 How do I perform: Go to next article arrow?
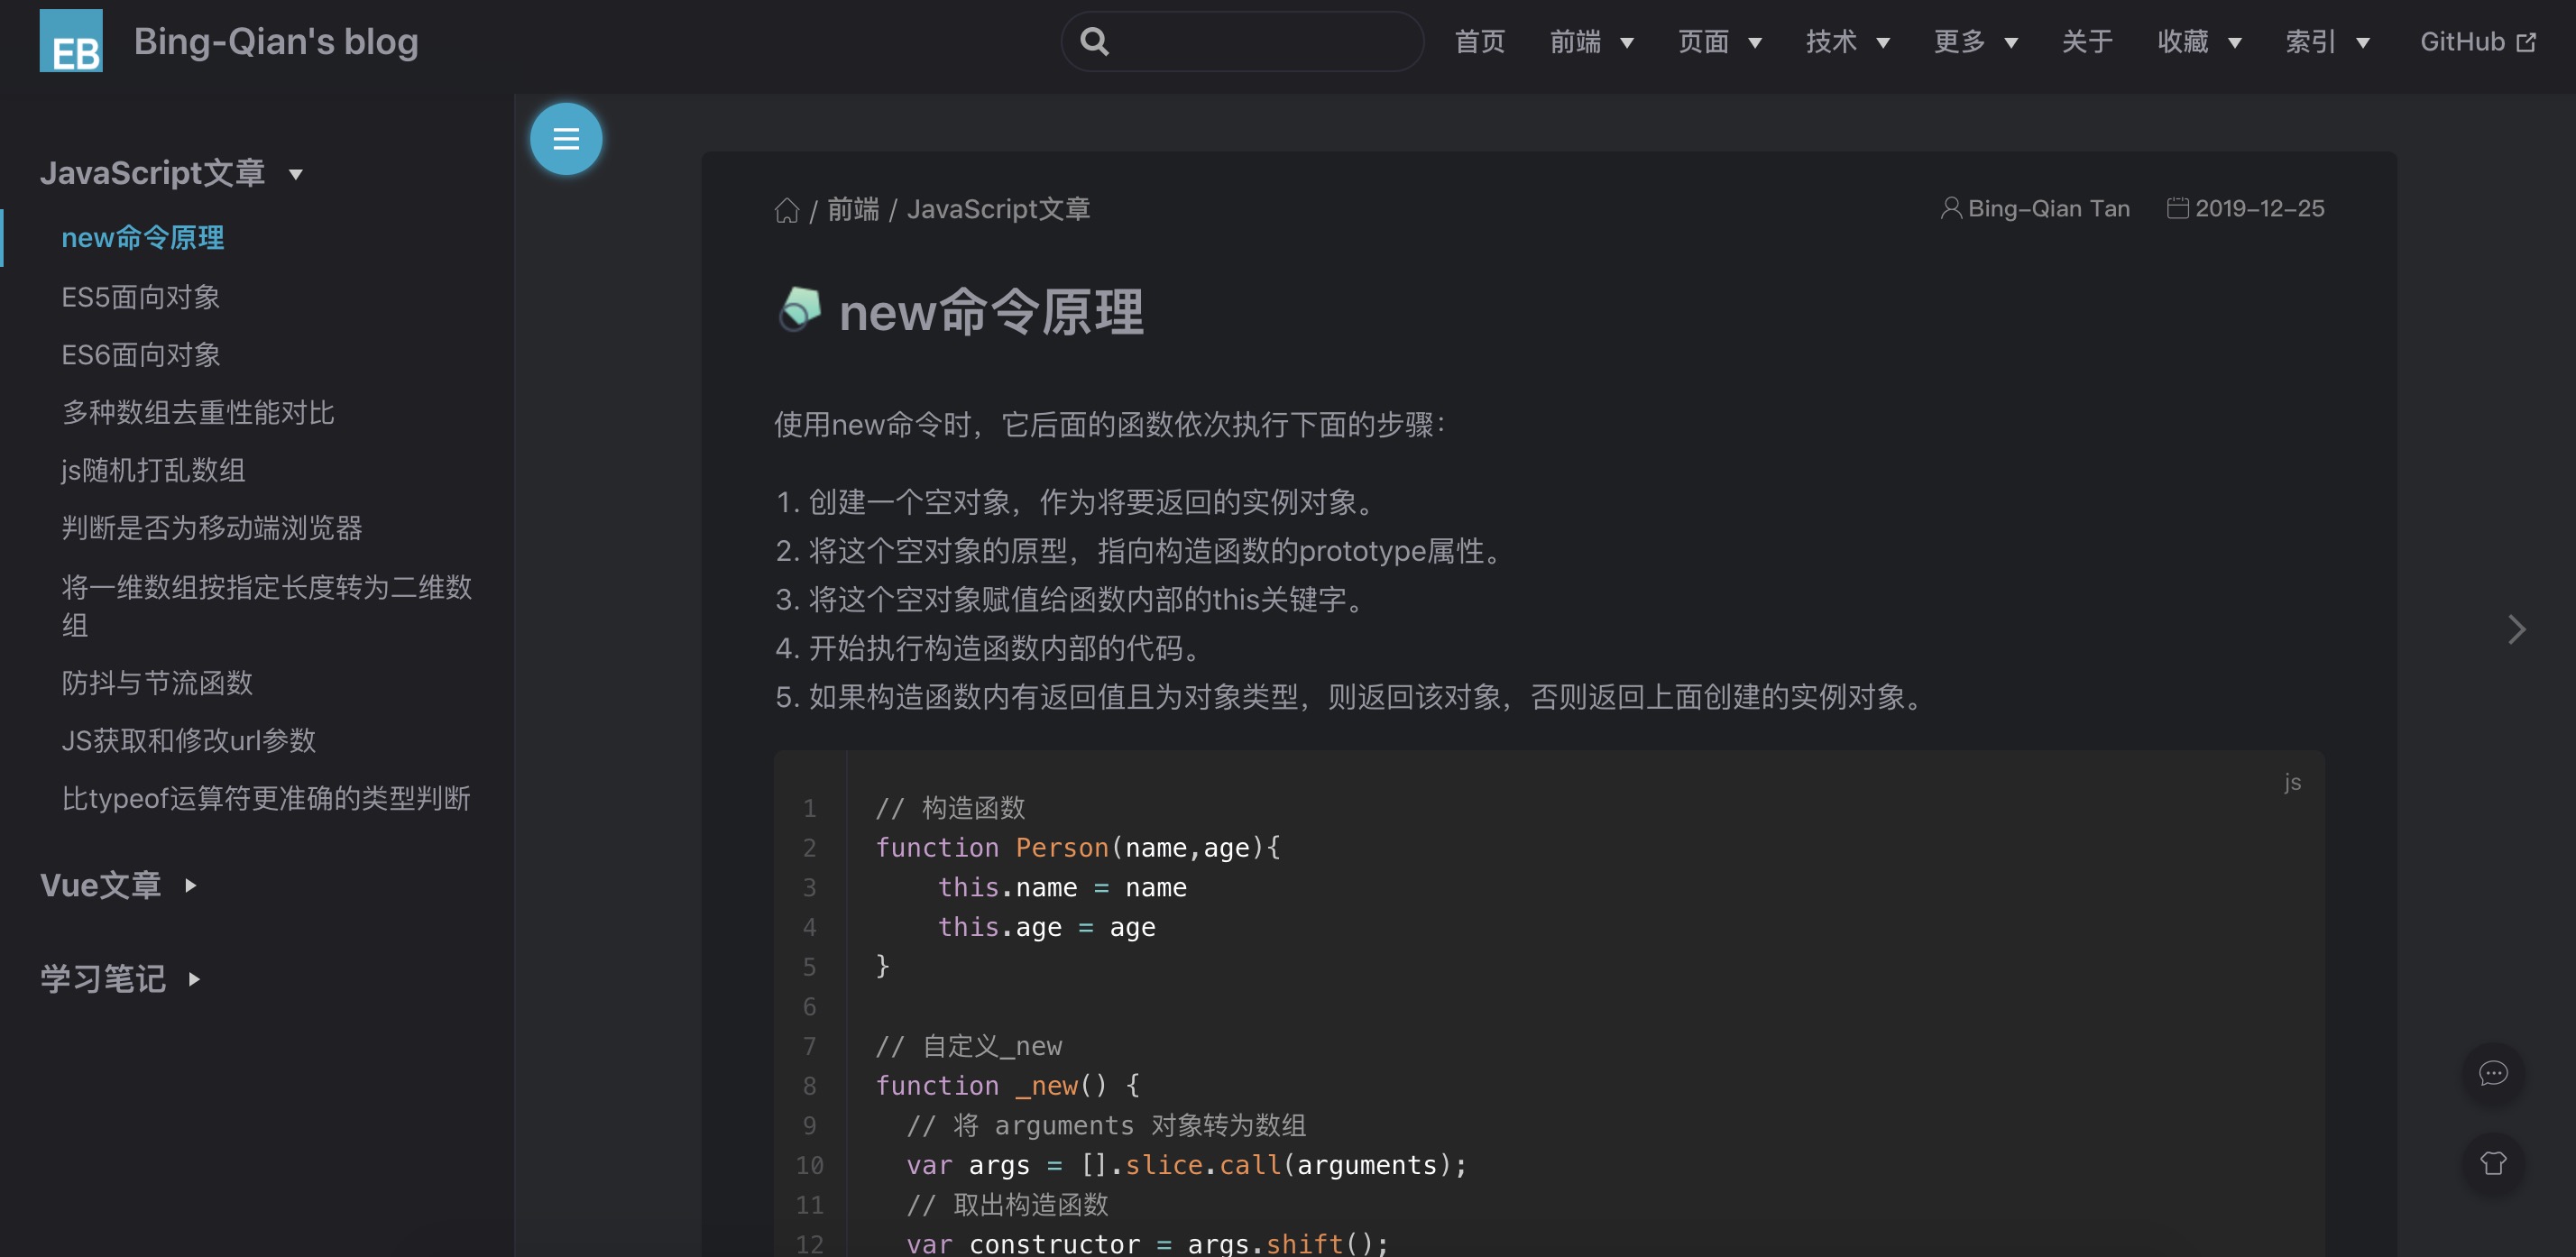click(2516, 629)
